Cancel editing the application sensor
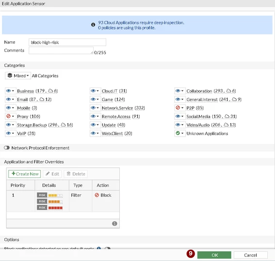 (250, 255)
